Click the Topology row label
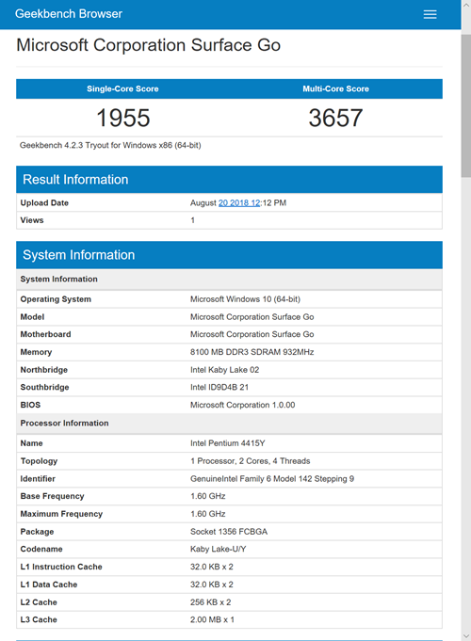 click(39, 461)
